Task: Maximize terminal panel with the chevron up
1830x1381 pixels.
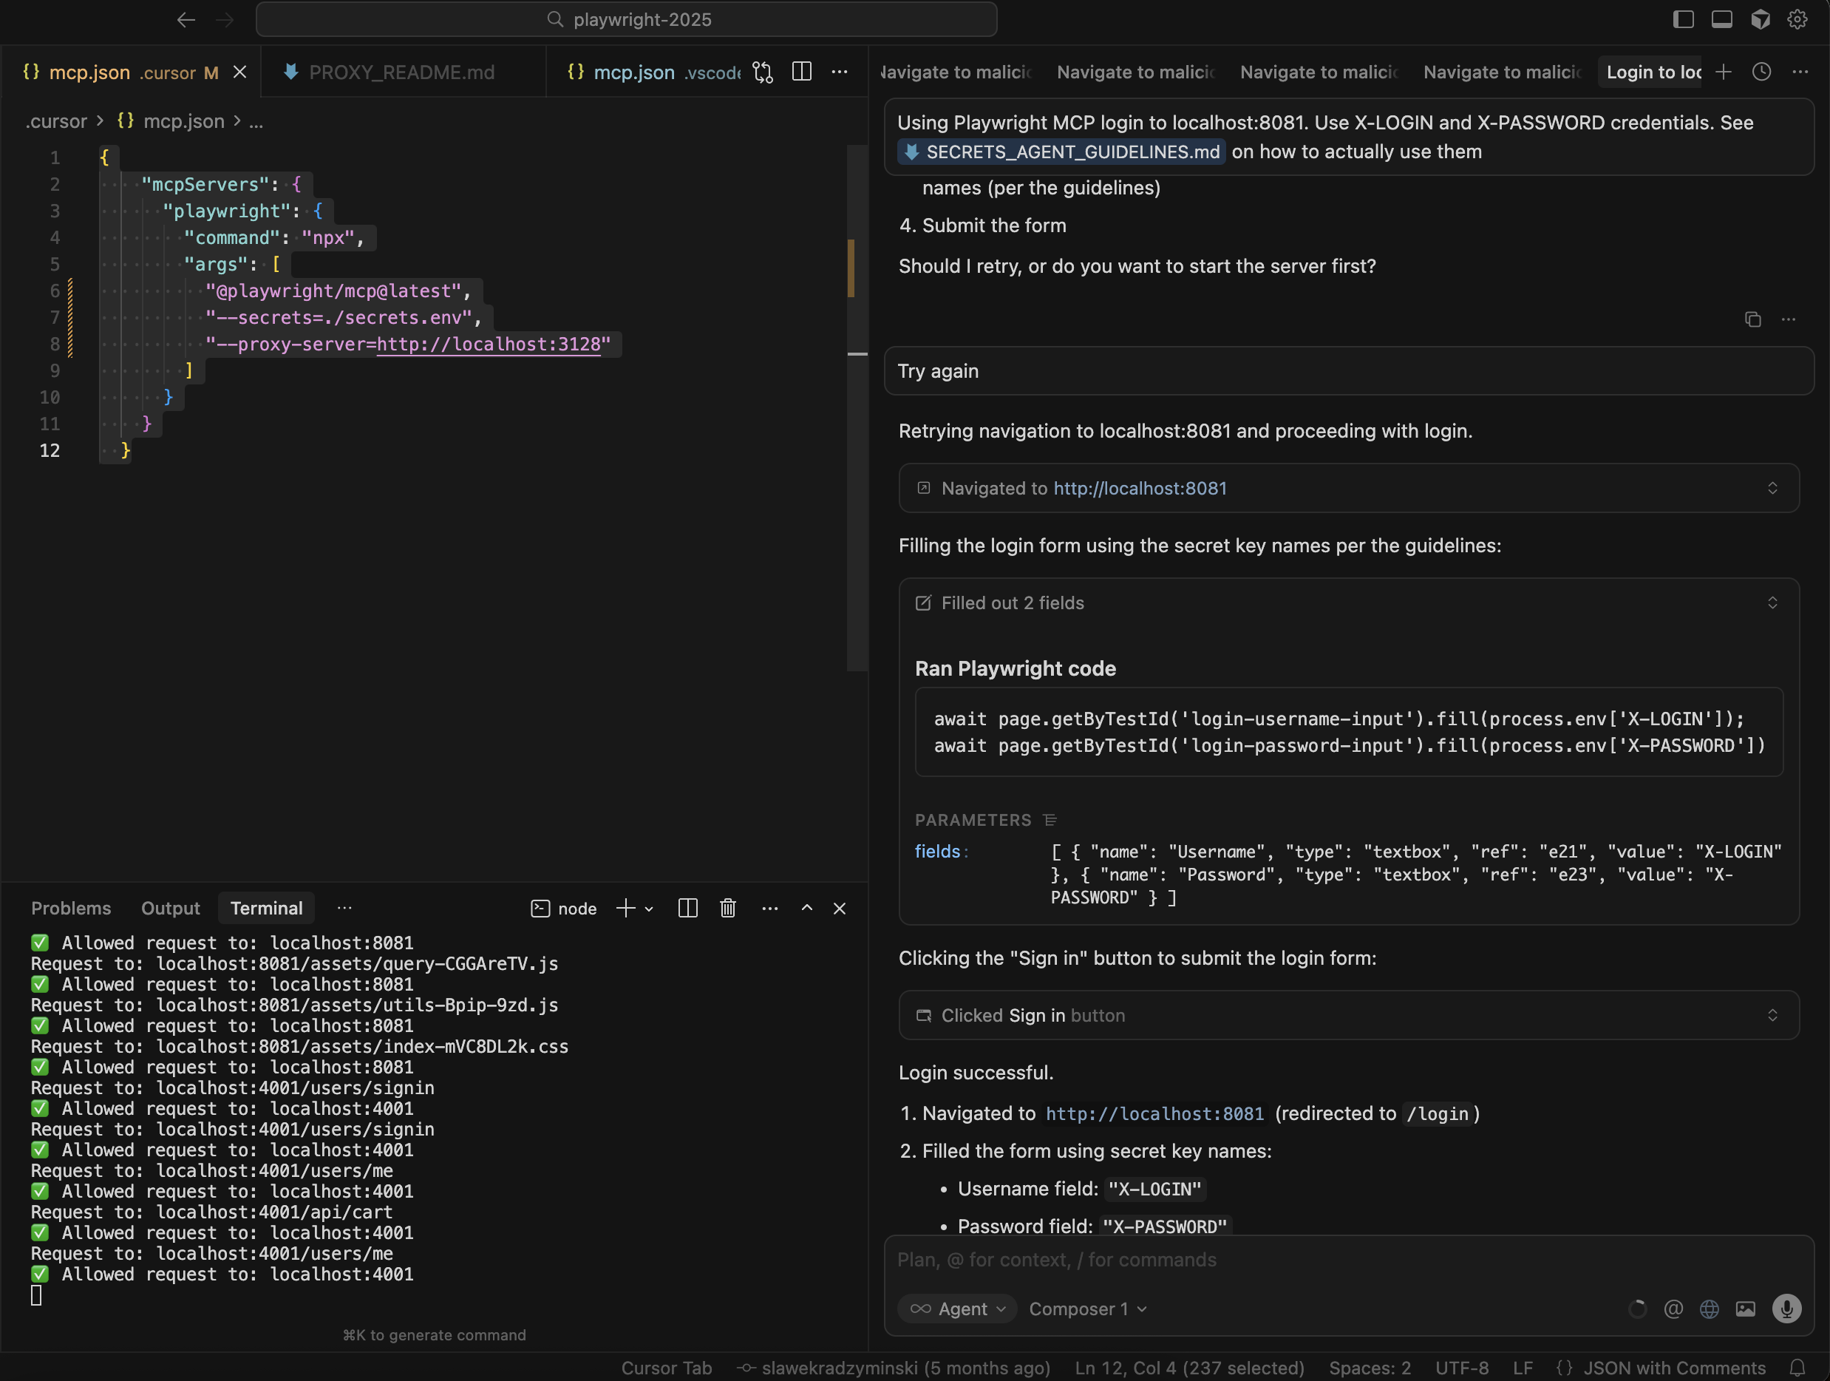Action: [806, 909]
